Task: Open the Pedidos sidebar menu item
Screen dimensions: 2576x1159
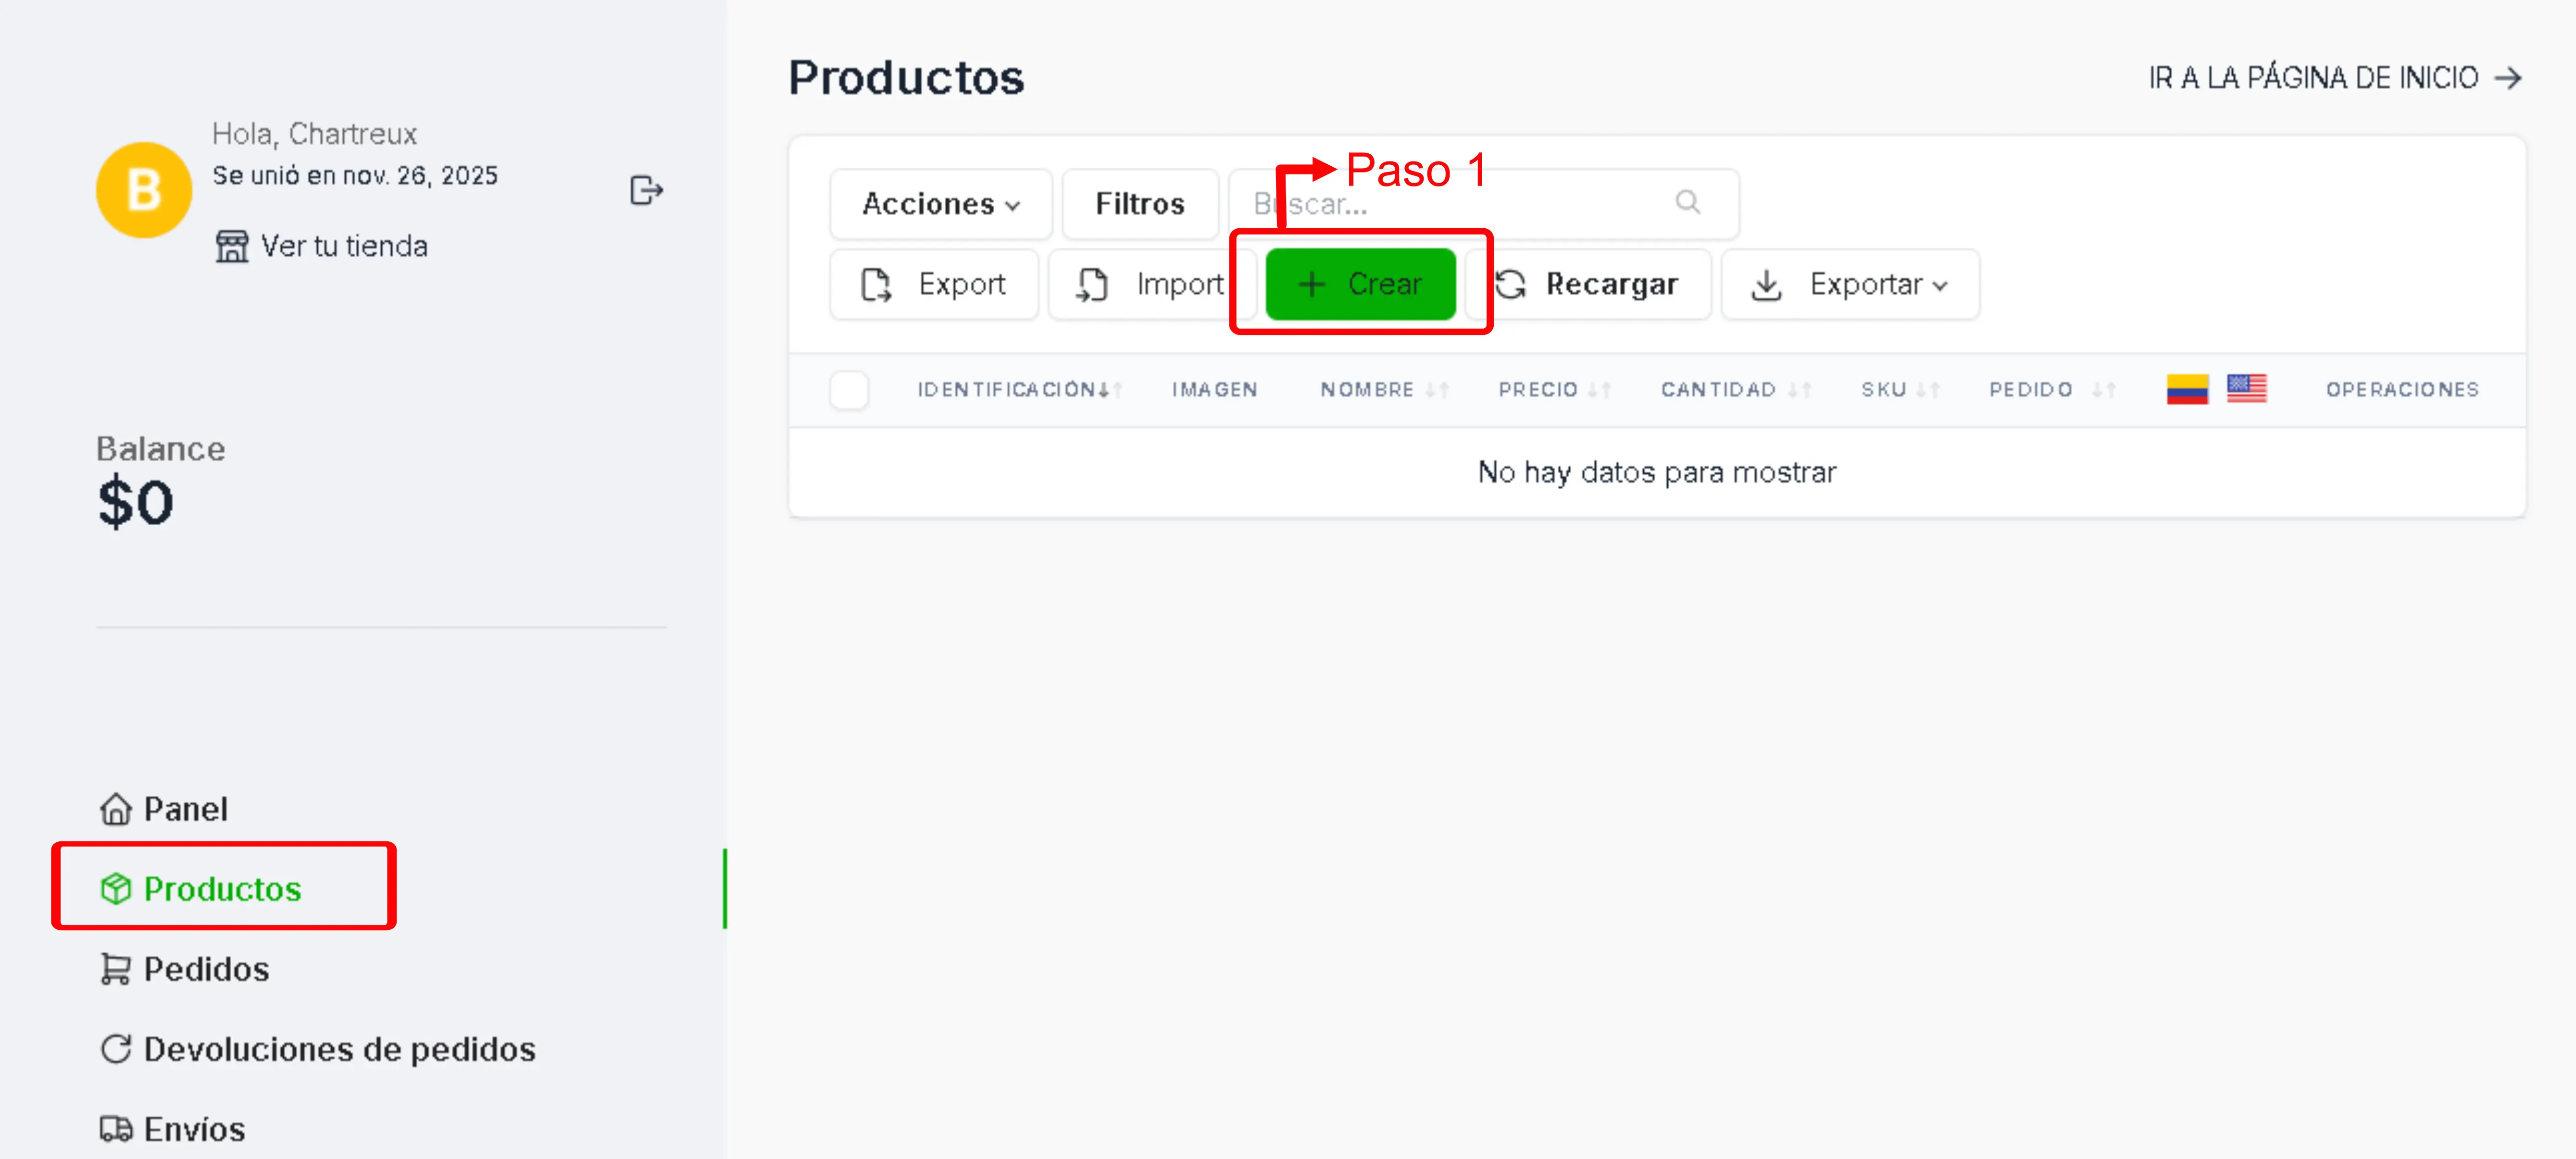Action: [x=206, y=969]
